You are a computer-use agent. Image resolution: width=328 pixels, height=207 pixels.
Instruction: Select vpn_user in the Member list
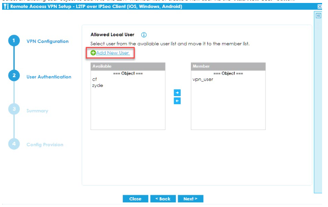point(203,79)
